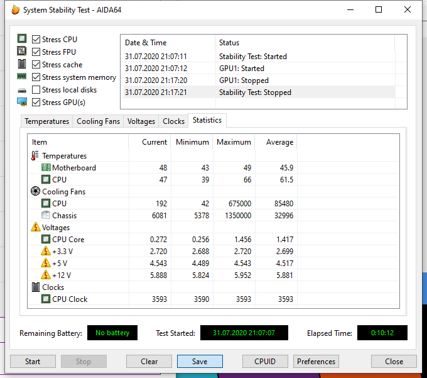Click the CPU Core voltage label
The width and height of the screenshot is (427, 378).
click(68, 240)
